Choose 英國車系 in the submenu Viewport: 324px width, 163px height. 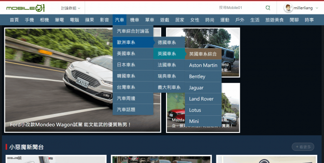click(169, 54)
